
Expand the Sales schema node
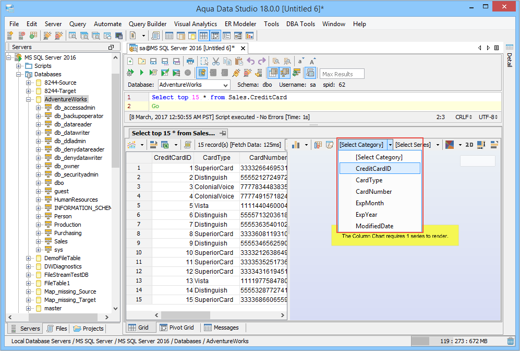click(x=39, y=241)
